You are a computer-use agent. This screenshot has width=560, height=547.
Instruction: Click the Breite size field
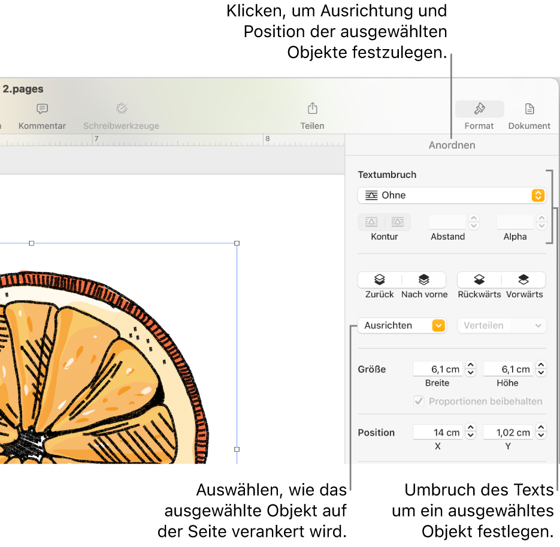click(437, 369)
